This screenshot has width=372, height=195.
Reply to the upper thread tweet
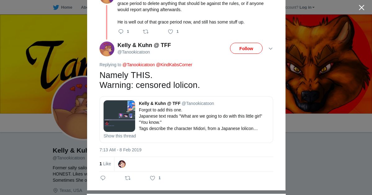pyautogui.click(x=121, y=32)
